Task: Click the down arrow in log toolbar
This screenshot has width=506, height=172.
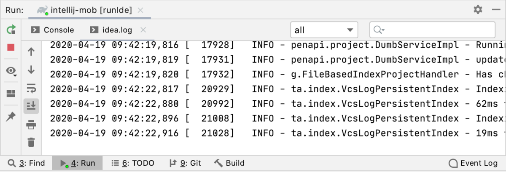Action: pyautogui.click(x=31, y=70)
